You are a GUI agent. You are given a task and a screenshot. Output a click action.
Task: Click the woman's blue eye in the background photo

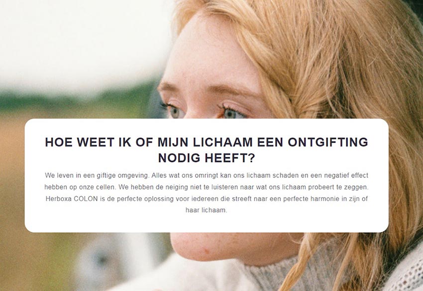coord(230,113)
